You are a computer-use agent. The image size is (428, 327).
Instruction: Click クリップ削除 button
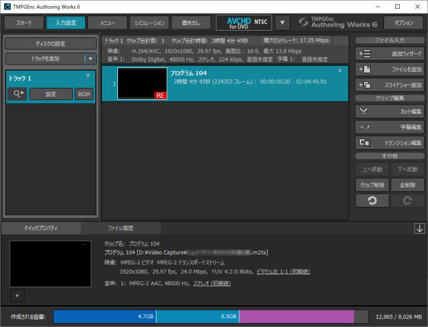[372, 185]
